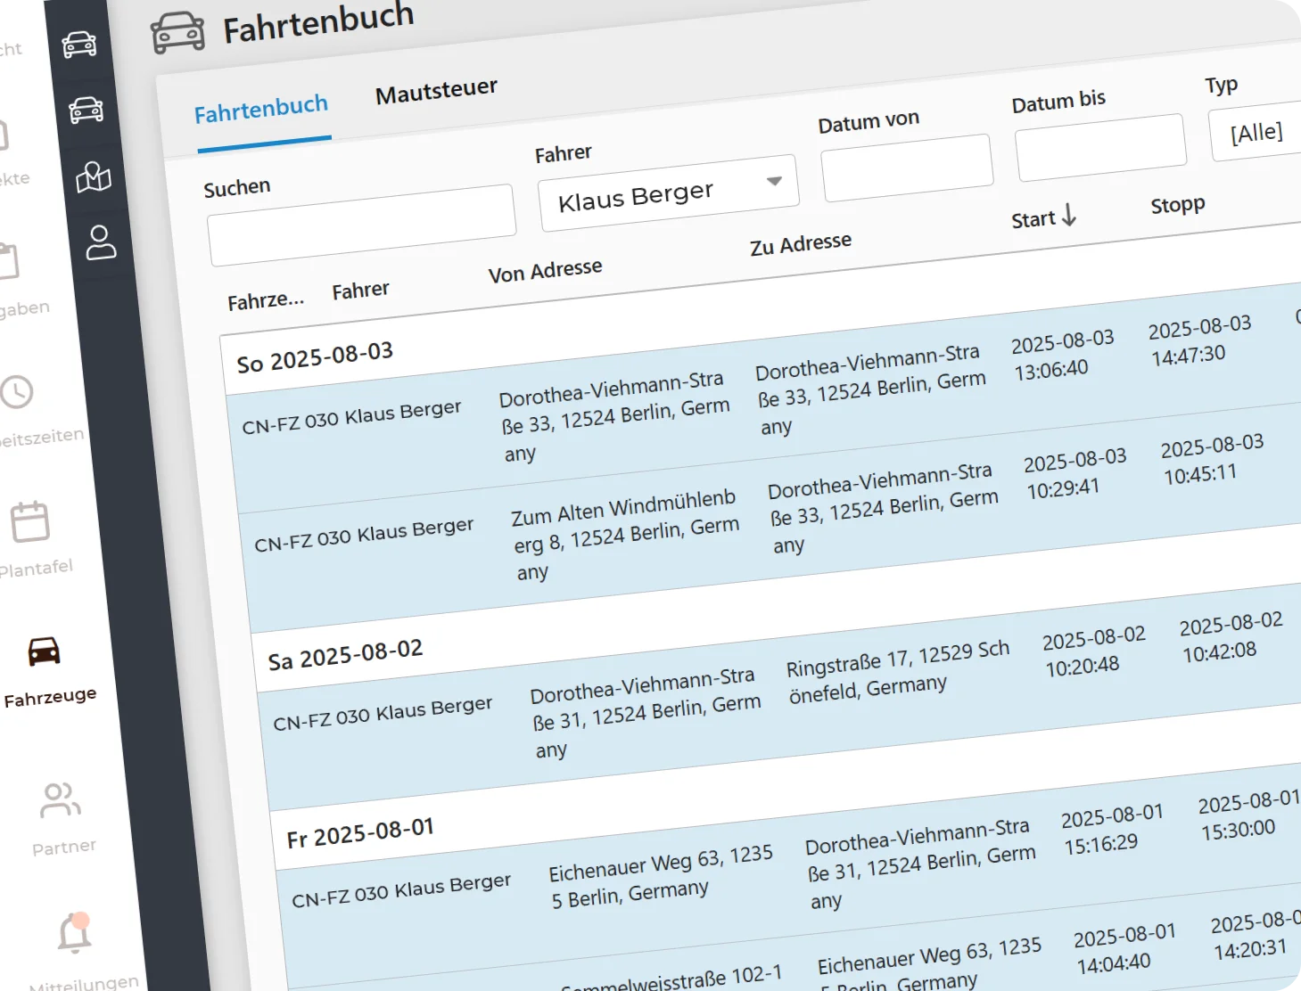The height and width of the screenshot is (991, 1301).
Task: Open Plantafel calendar in left navigation
Action: coord(32,539)
